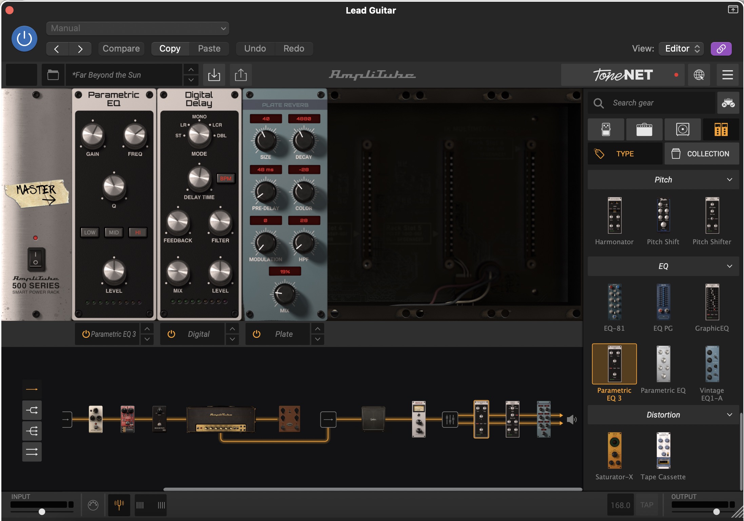Screen dimensions: 744x521
Task: Open the View Editor dropdown
Action: tap(681, 49)
